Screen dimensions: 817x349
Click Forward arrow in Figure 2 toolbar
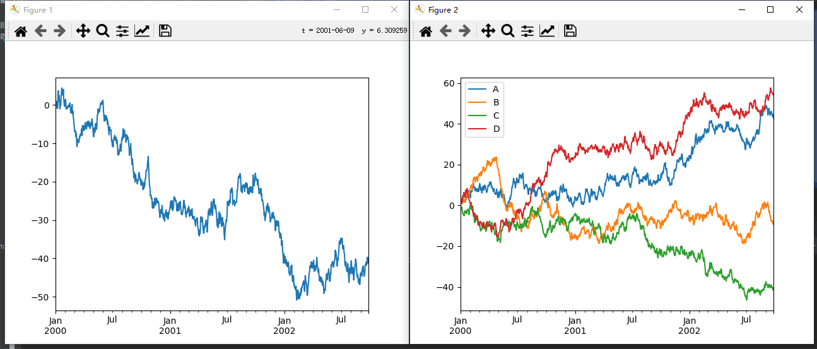tap(465, 31)
